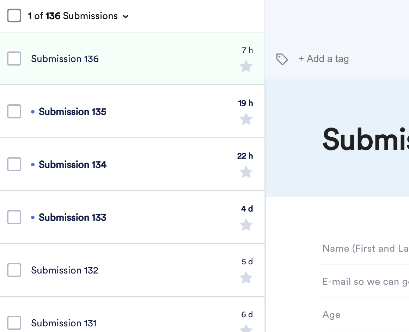The width and height of the screenshot is (409, 332).
Task: Check the Submission 133 checkbox
Action: tap(14, 217)
